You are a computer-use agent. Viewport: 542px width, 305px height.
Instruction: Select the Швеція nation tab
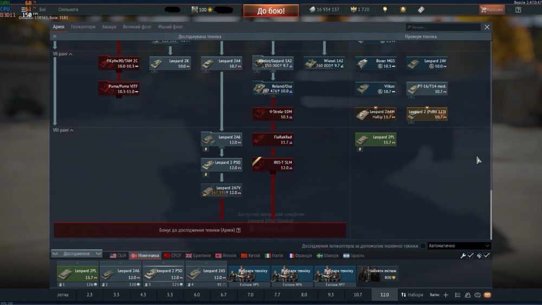tap(328, 256)
